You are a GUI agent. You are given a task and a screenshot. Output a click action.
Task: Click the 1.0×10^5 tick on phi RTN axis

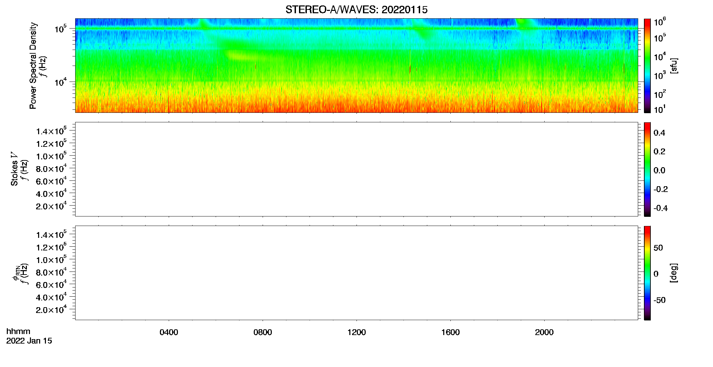pos(51,260)
